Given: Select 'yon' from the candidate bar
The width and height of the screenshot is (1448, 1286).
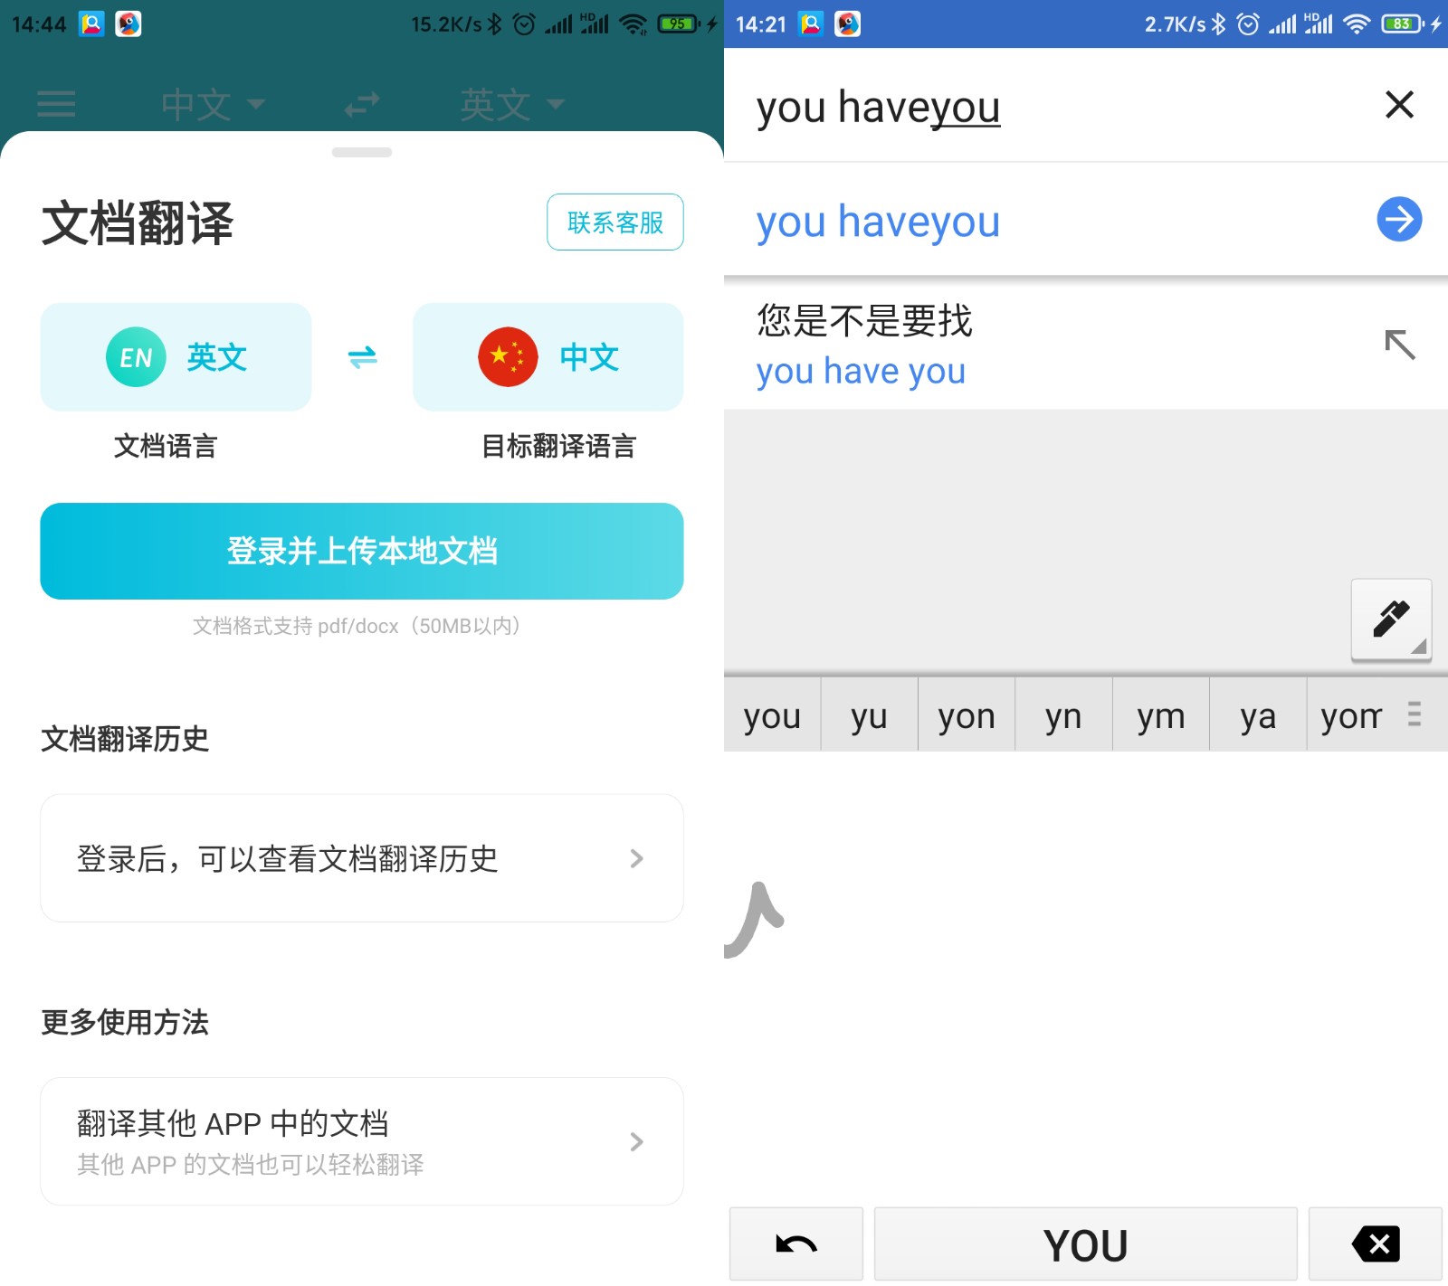Looking at the screenshot, I should click(966, 714).
